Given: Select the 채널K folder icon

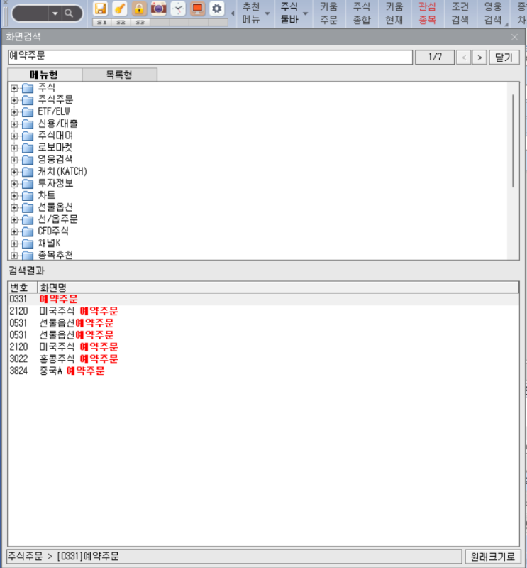Looking at the screenshot, I should click(x=28, y=244).
